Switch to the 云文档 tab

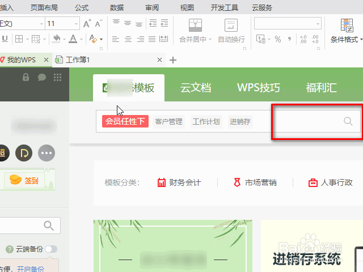[196, 88]
